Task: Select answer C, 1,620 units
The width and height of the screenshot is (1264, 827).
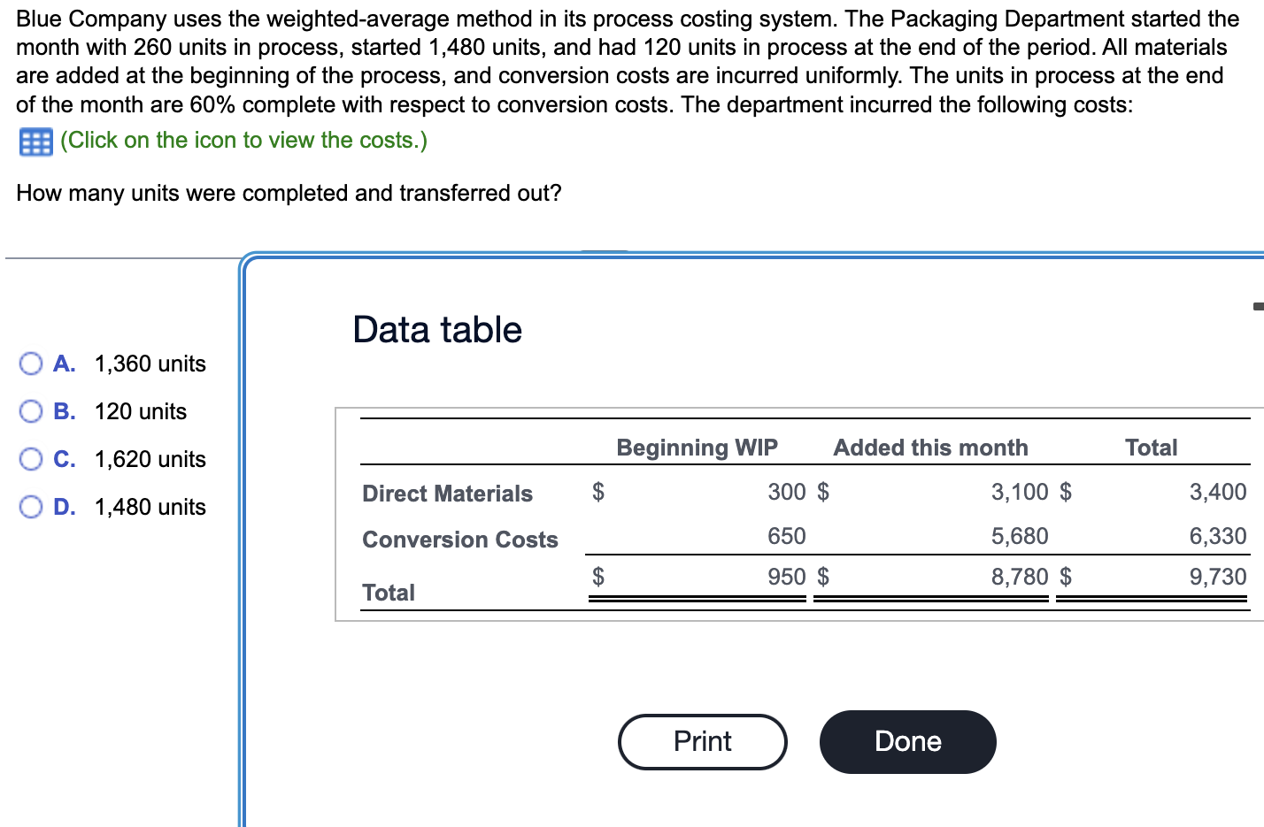Action: [x=31, y=459]
